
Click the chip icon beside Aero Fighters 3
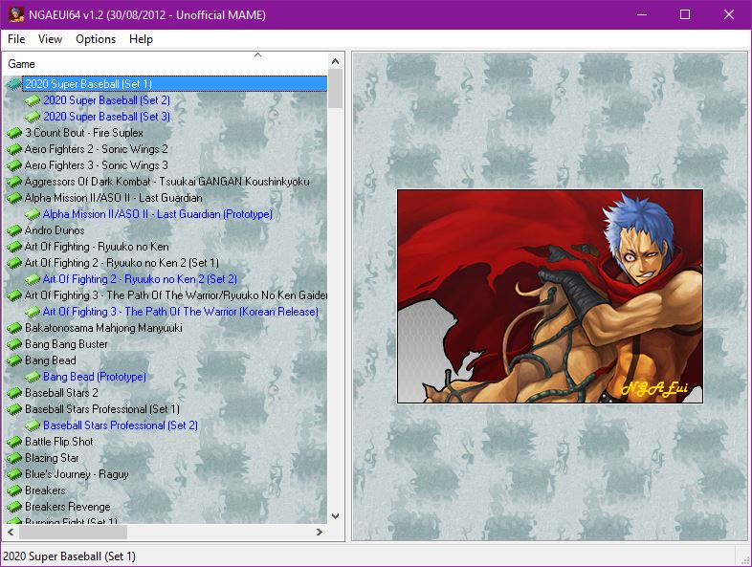click(14, 165)
